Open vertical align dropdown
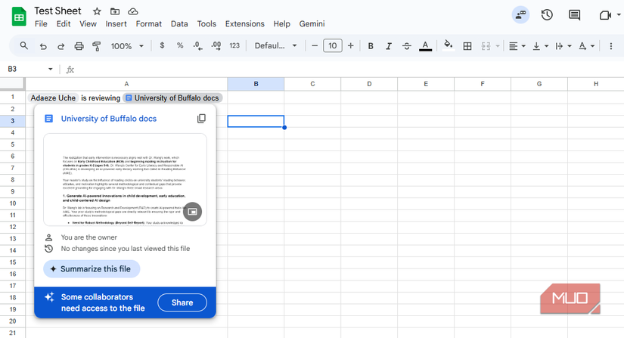This screenshot has width=624, height=338. coord(541,46)
